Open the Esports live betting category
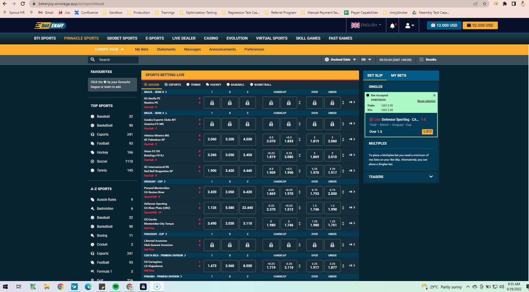 172,85
